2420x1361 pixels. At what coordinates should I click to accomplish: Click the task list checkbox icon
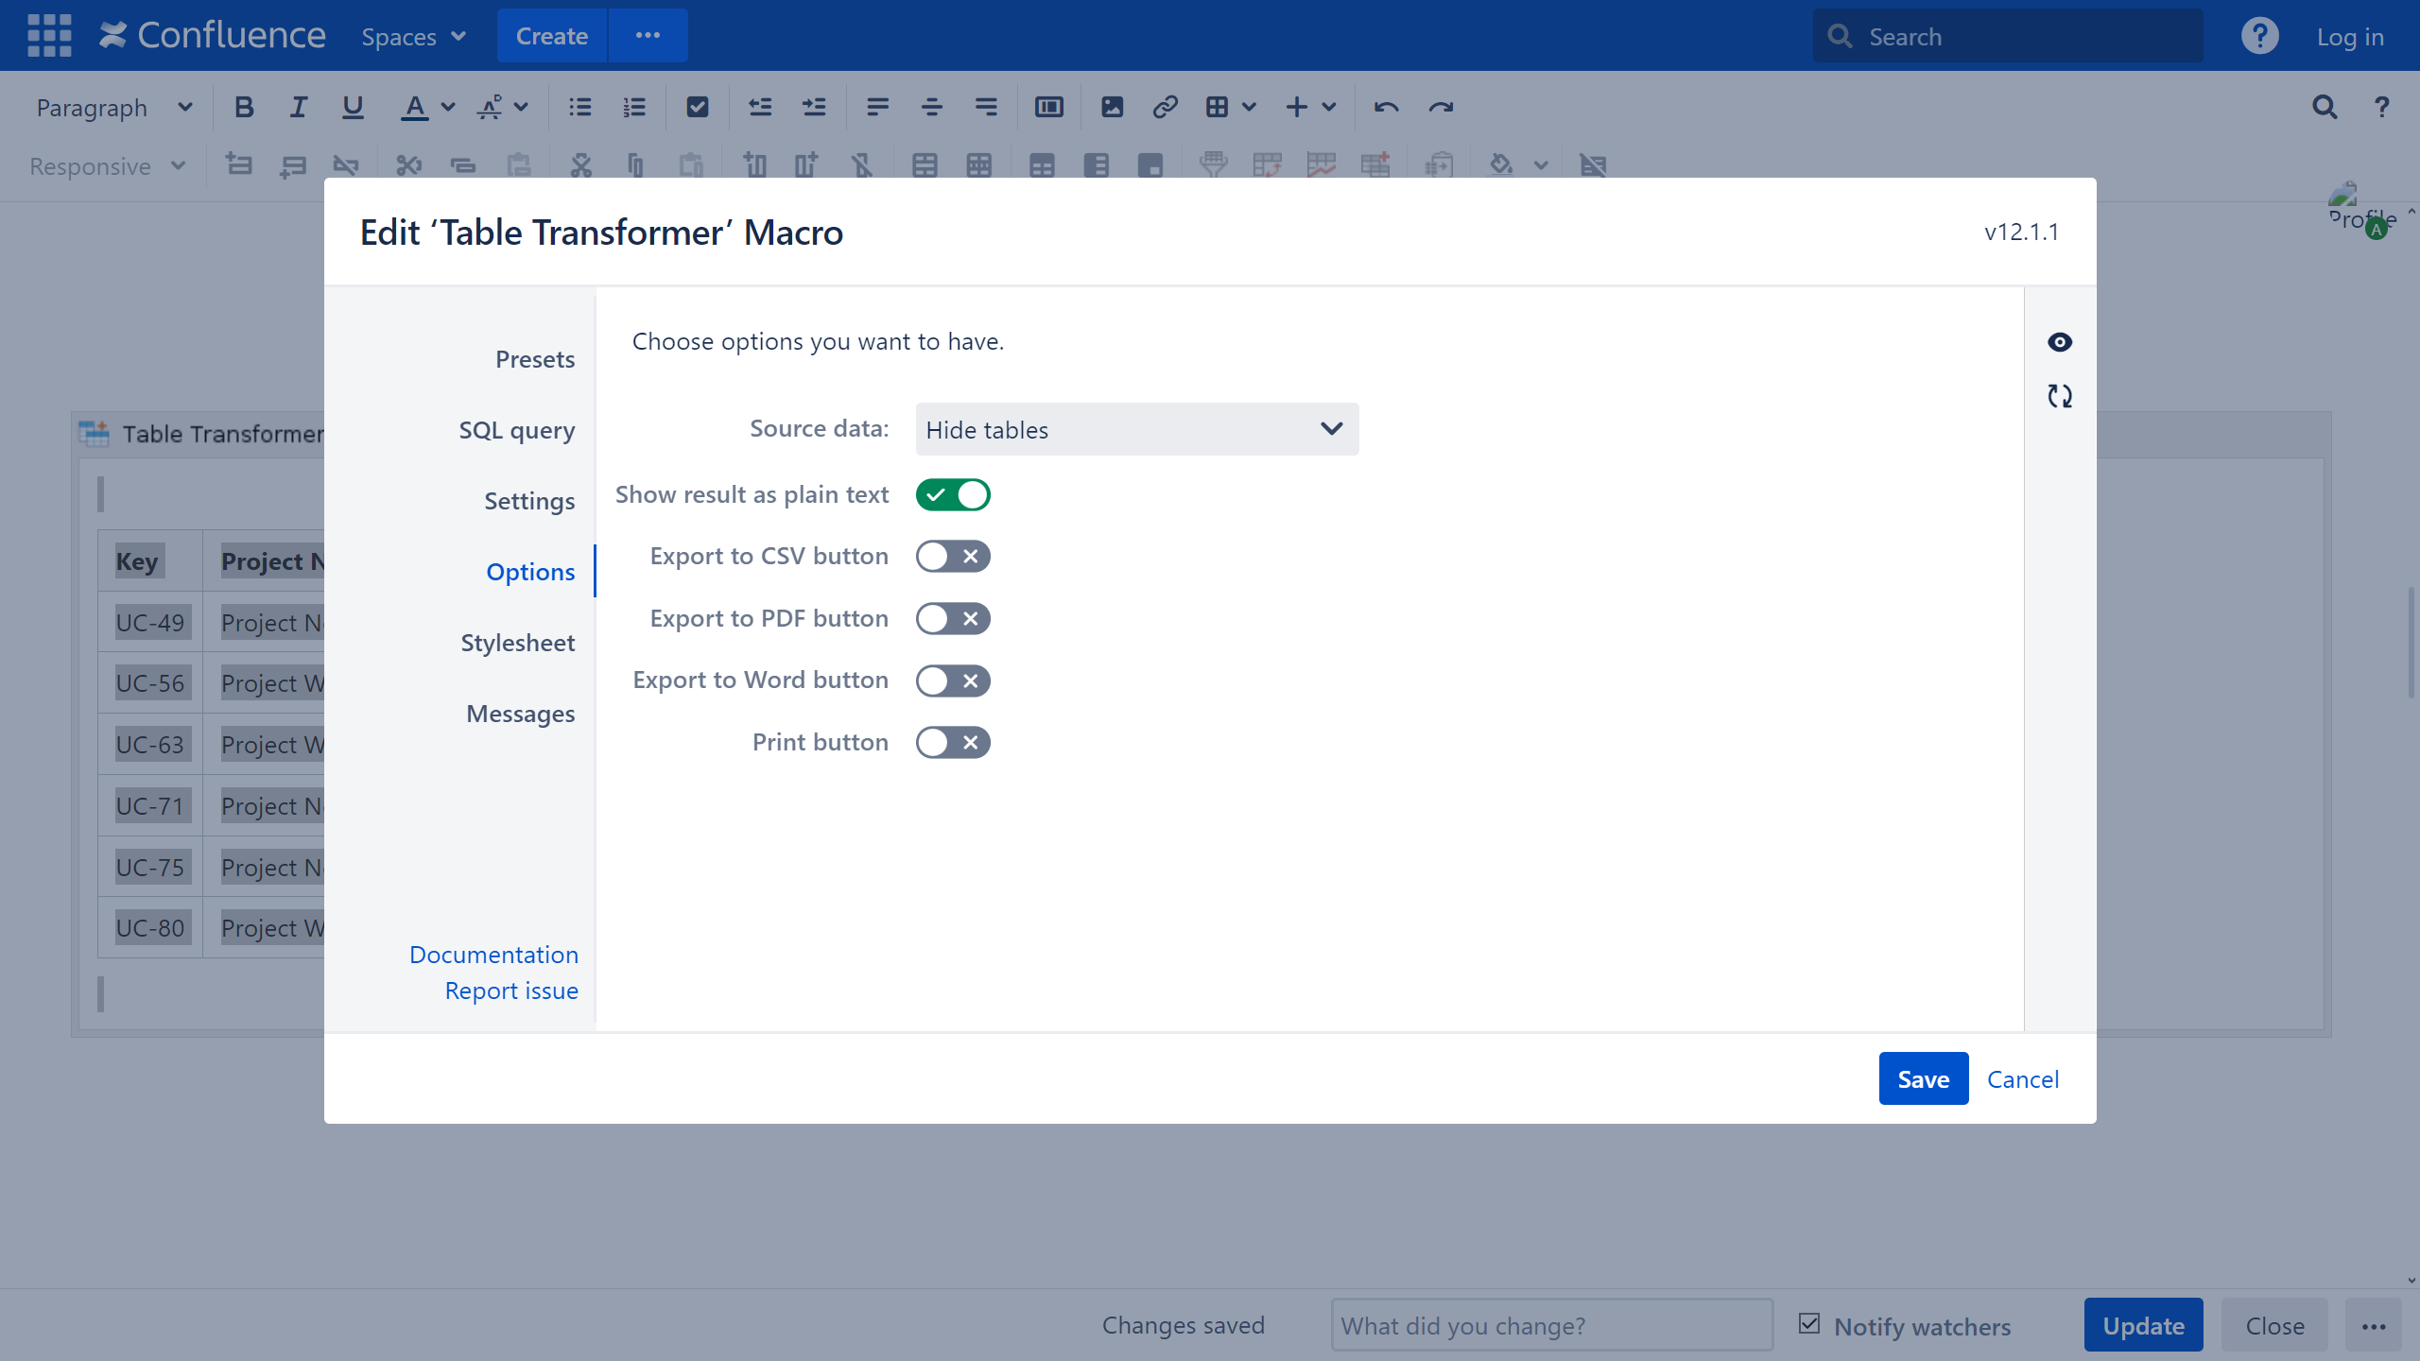pos(698,108)
